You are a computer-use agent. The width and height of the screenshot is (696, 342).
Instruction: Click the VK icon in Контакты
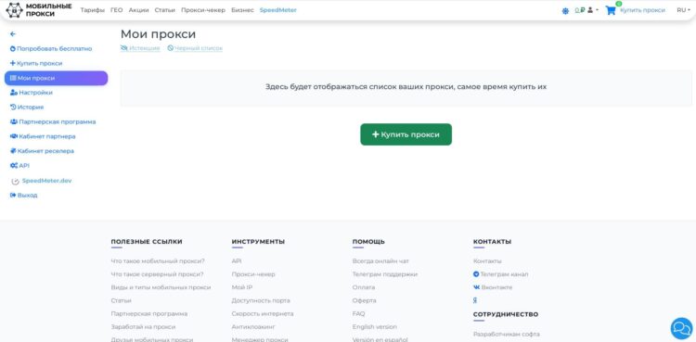pyautogui.click(x=477, y=287)
